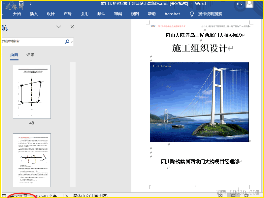Select the thumbnail below page 48
Screen dimensions: 264x198
(x=32, y=160)
